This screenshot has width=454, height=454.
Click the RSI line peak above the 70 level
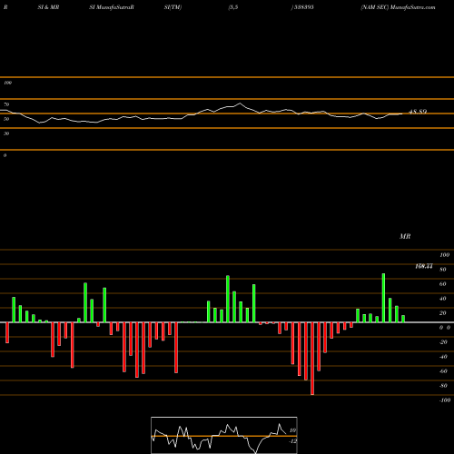pyautogui.click(x=240, y=104)
